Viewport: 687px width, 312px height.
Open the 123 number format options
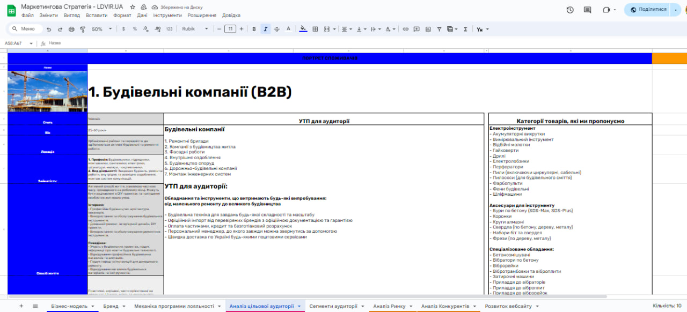[169, 29]
